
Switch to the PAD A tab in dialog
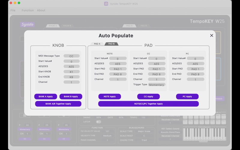click(x=97, y=44)
